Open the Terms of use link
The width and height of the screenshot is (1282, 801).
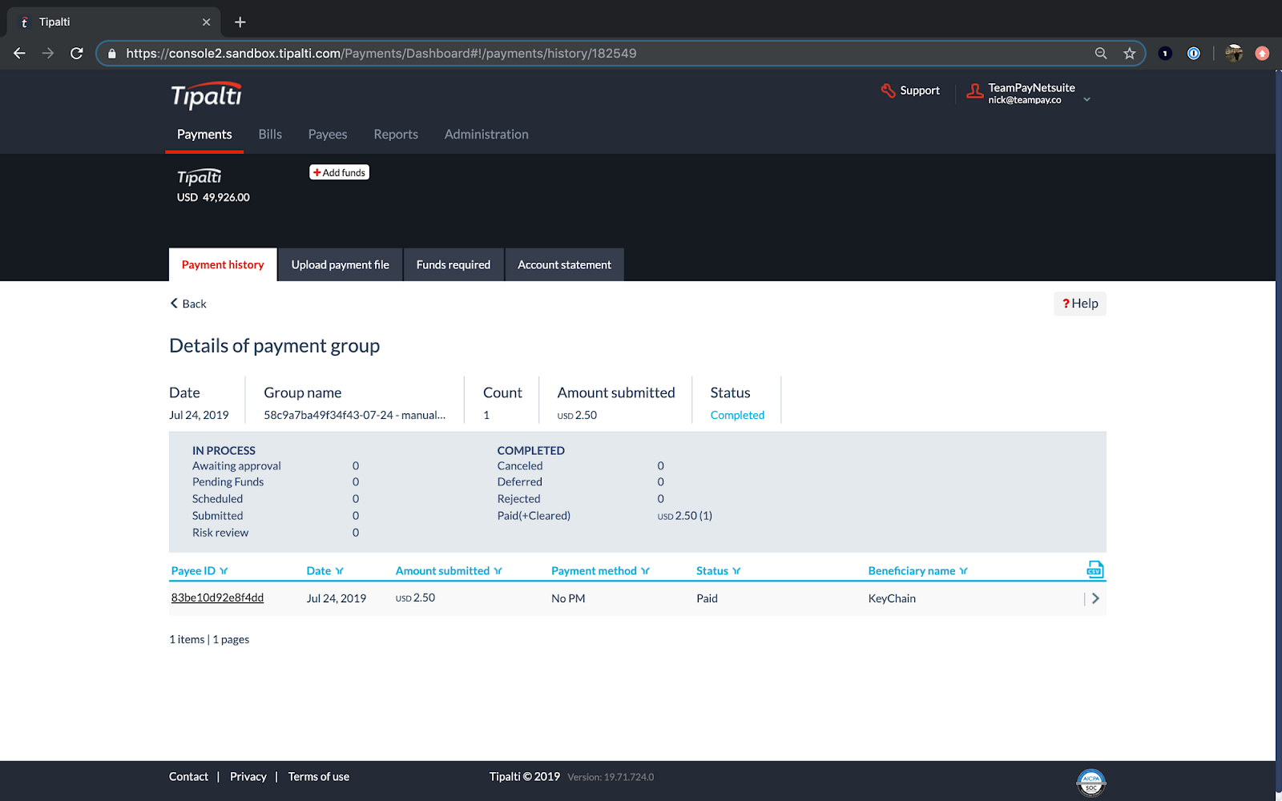319,777
